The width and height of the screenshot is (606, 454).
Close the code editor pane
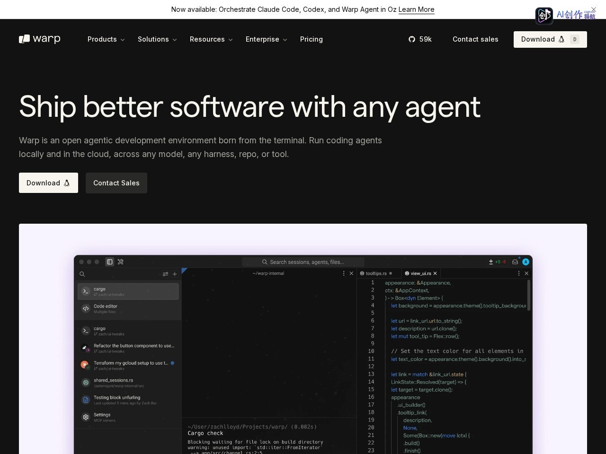(x=526, y=273)
